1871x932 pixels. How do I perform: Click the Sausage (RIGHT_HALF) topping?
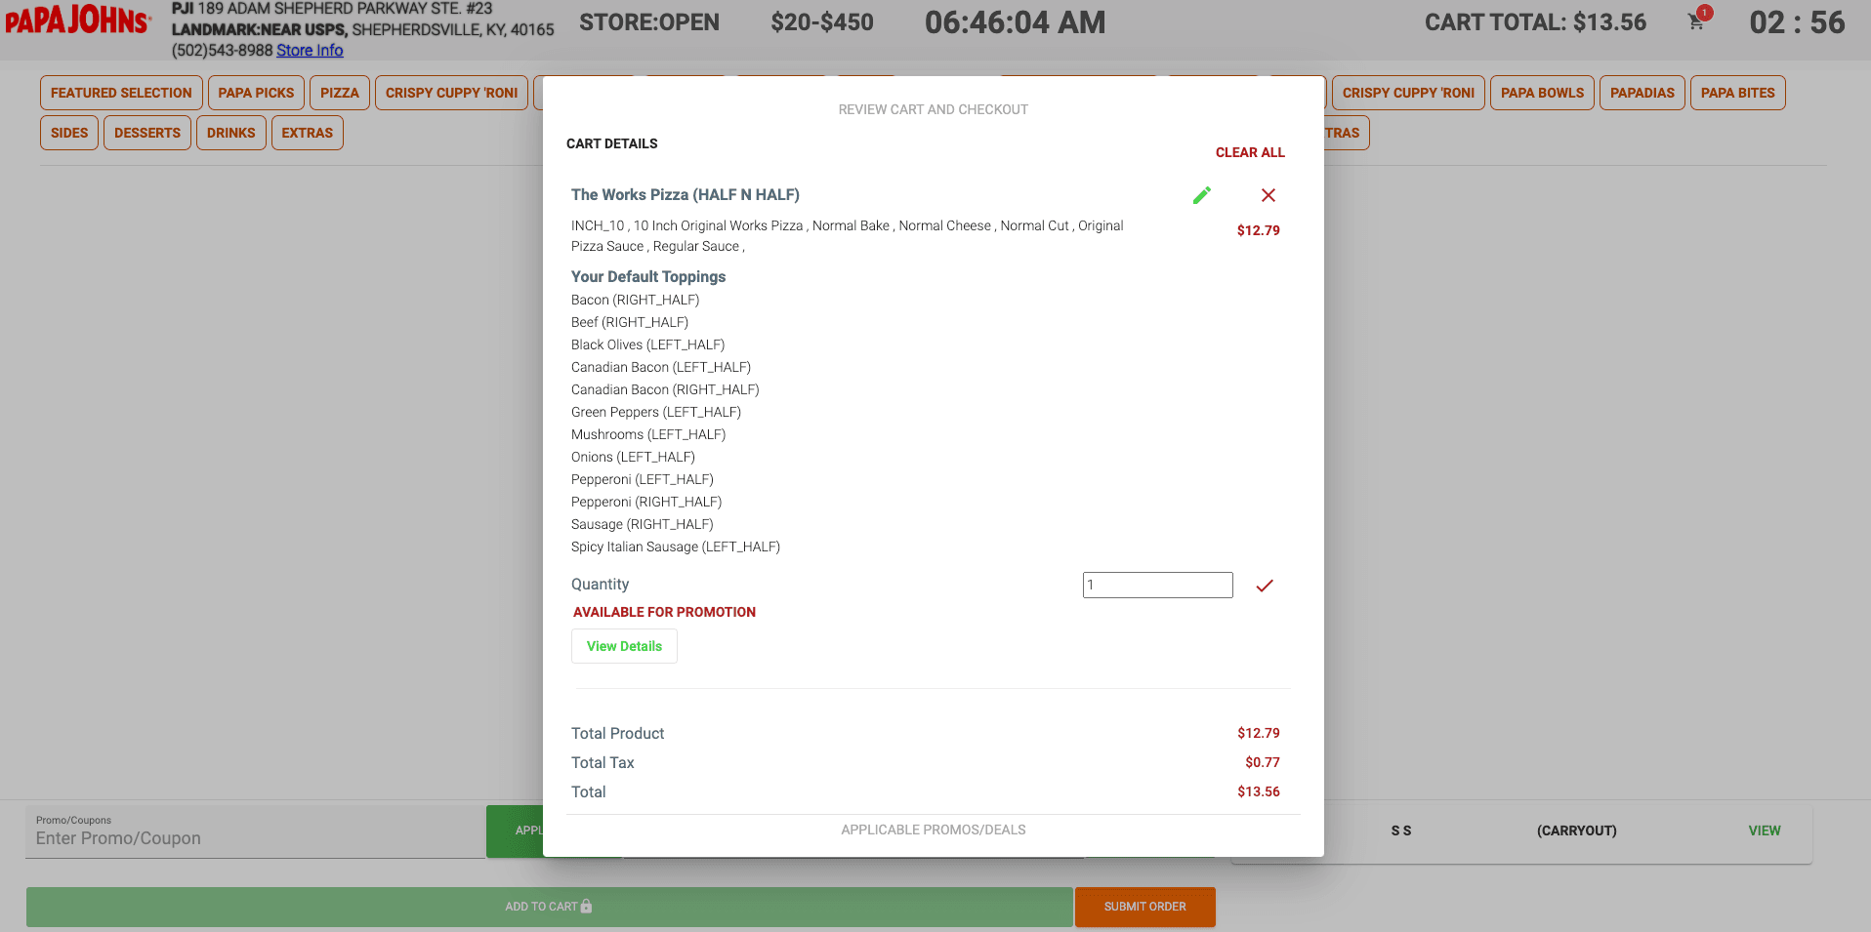(643, 524)
